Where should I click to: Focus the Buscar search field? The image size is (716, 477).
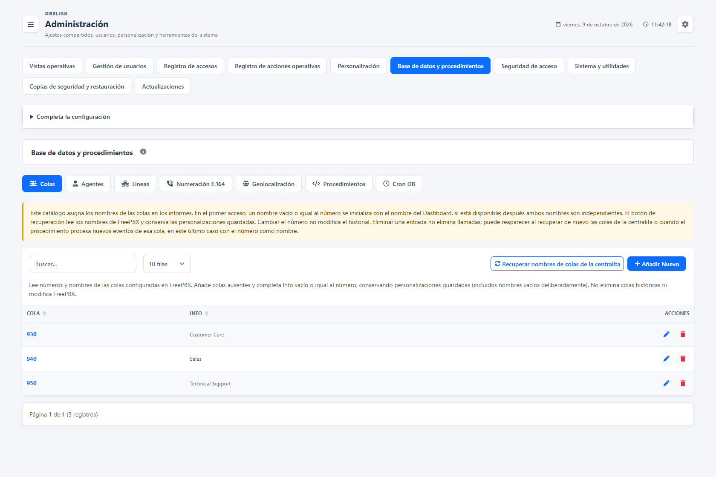[x=83, y=264]
